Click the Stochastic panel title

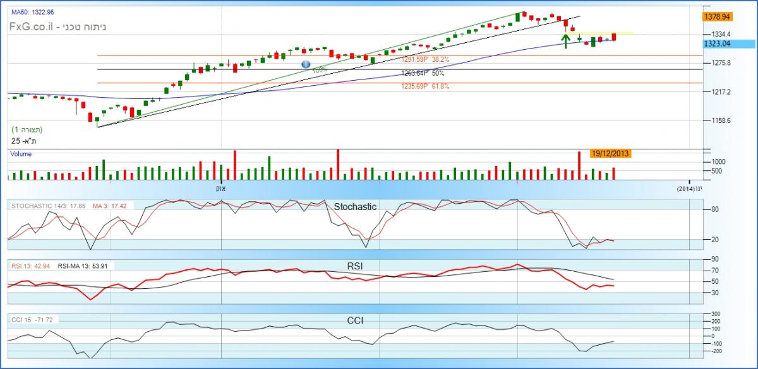point(355,206)
